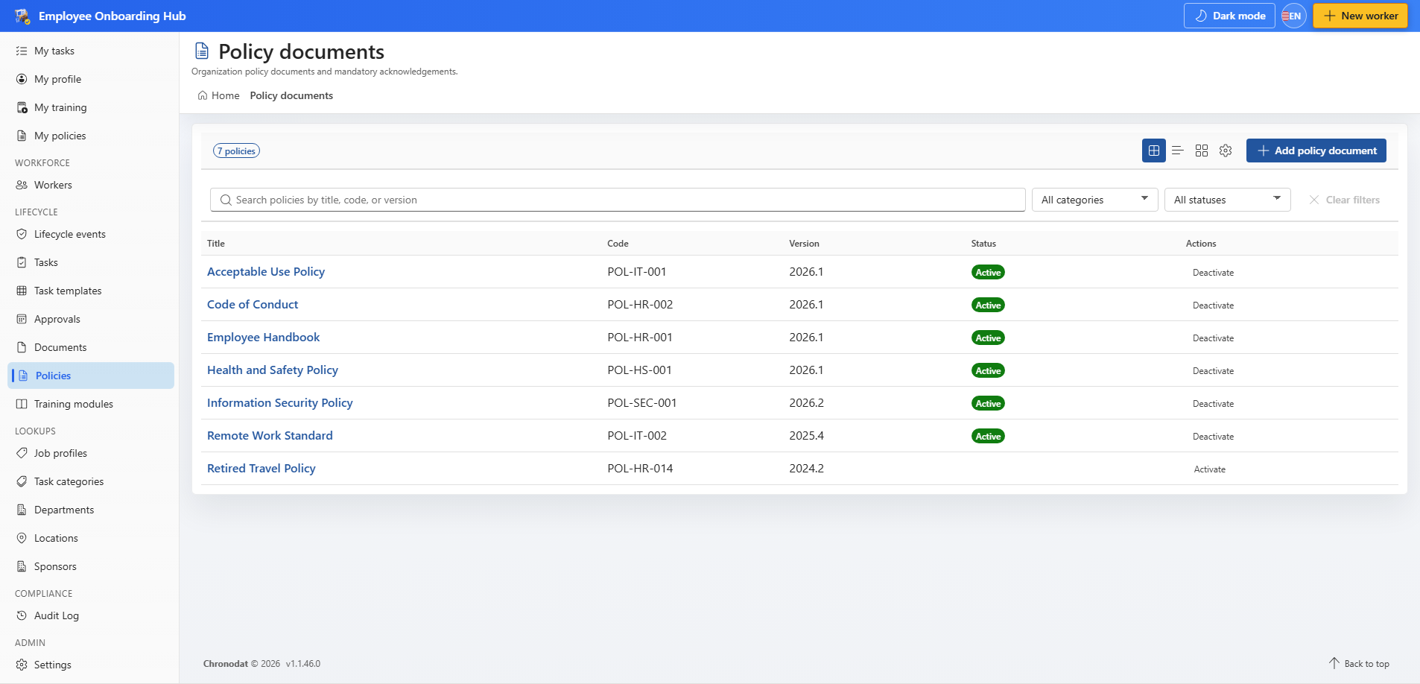
Task: Switch to list view icon
Action: [x=1178, y=151]
